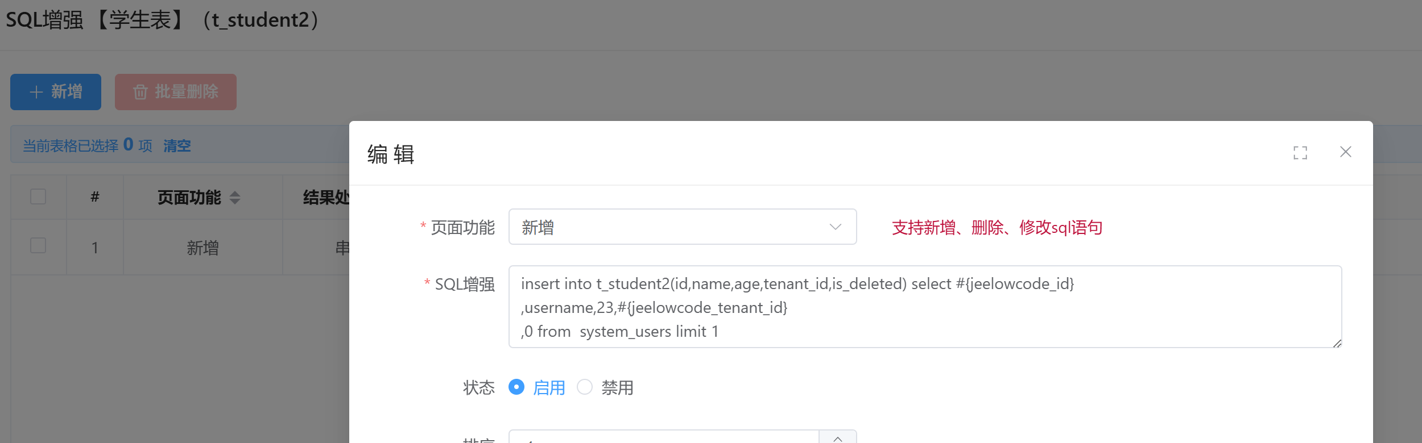Open the 页面功能 dropdown showing 新增
Screen dimensions: 1422x443
(671, 227)
